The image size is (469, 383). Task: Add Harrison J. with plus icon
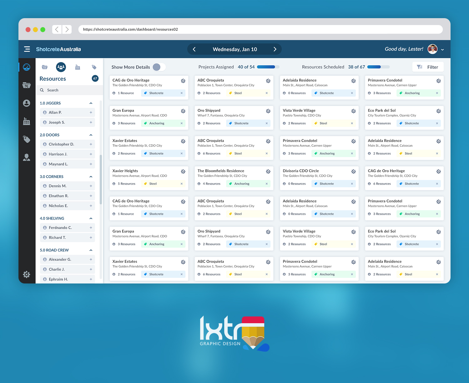click(x=91, y=154)
